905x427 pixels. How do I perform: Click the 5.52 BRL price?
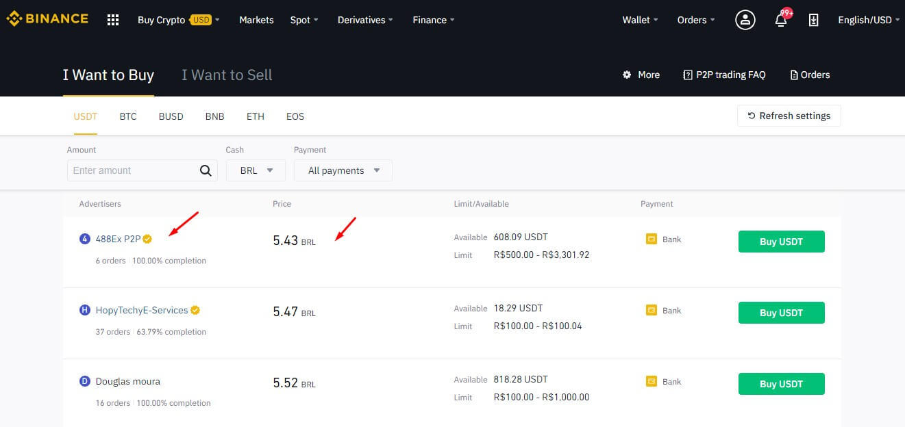pyautogui.click(x=295, y=383)
